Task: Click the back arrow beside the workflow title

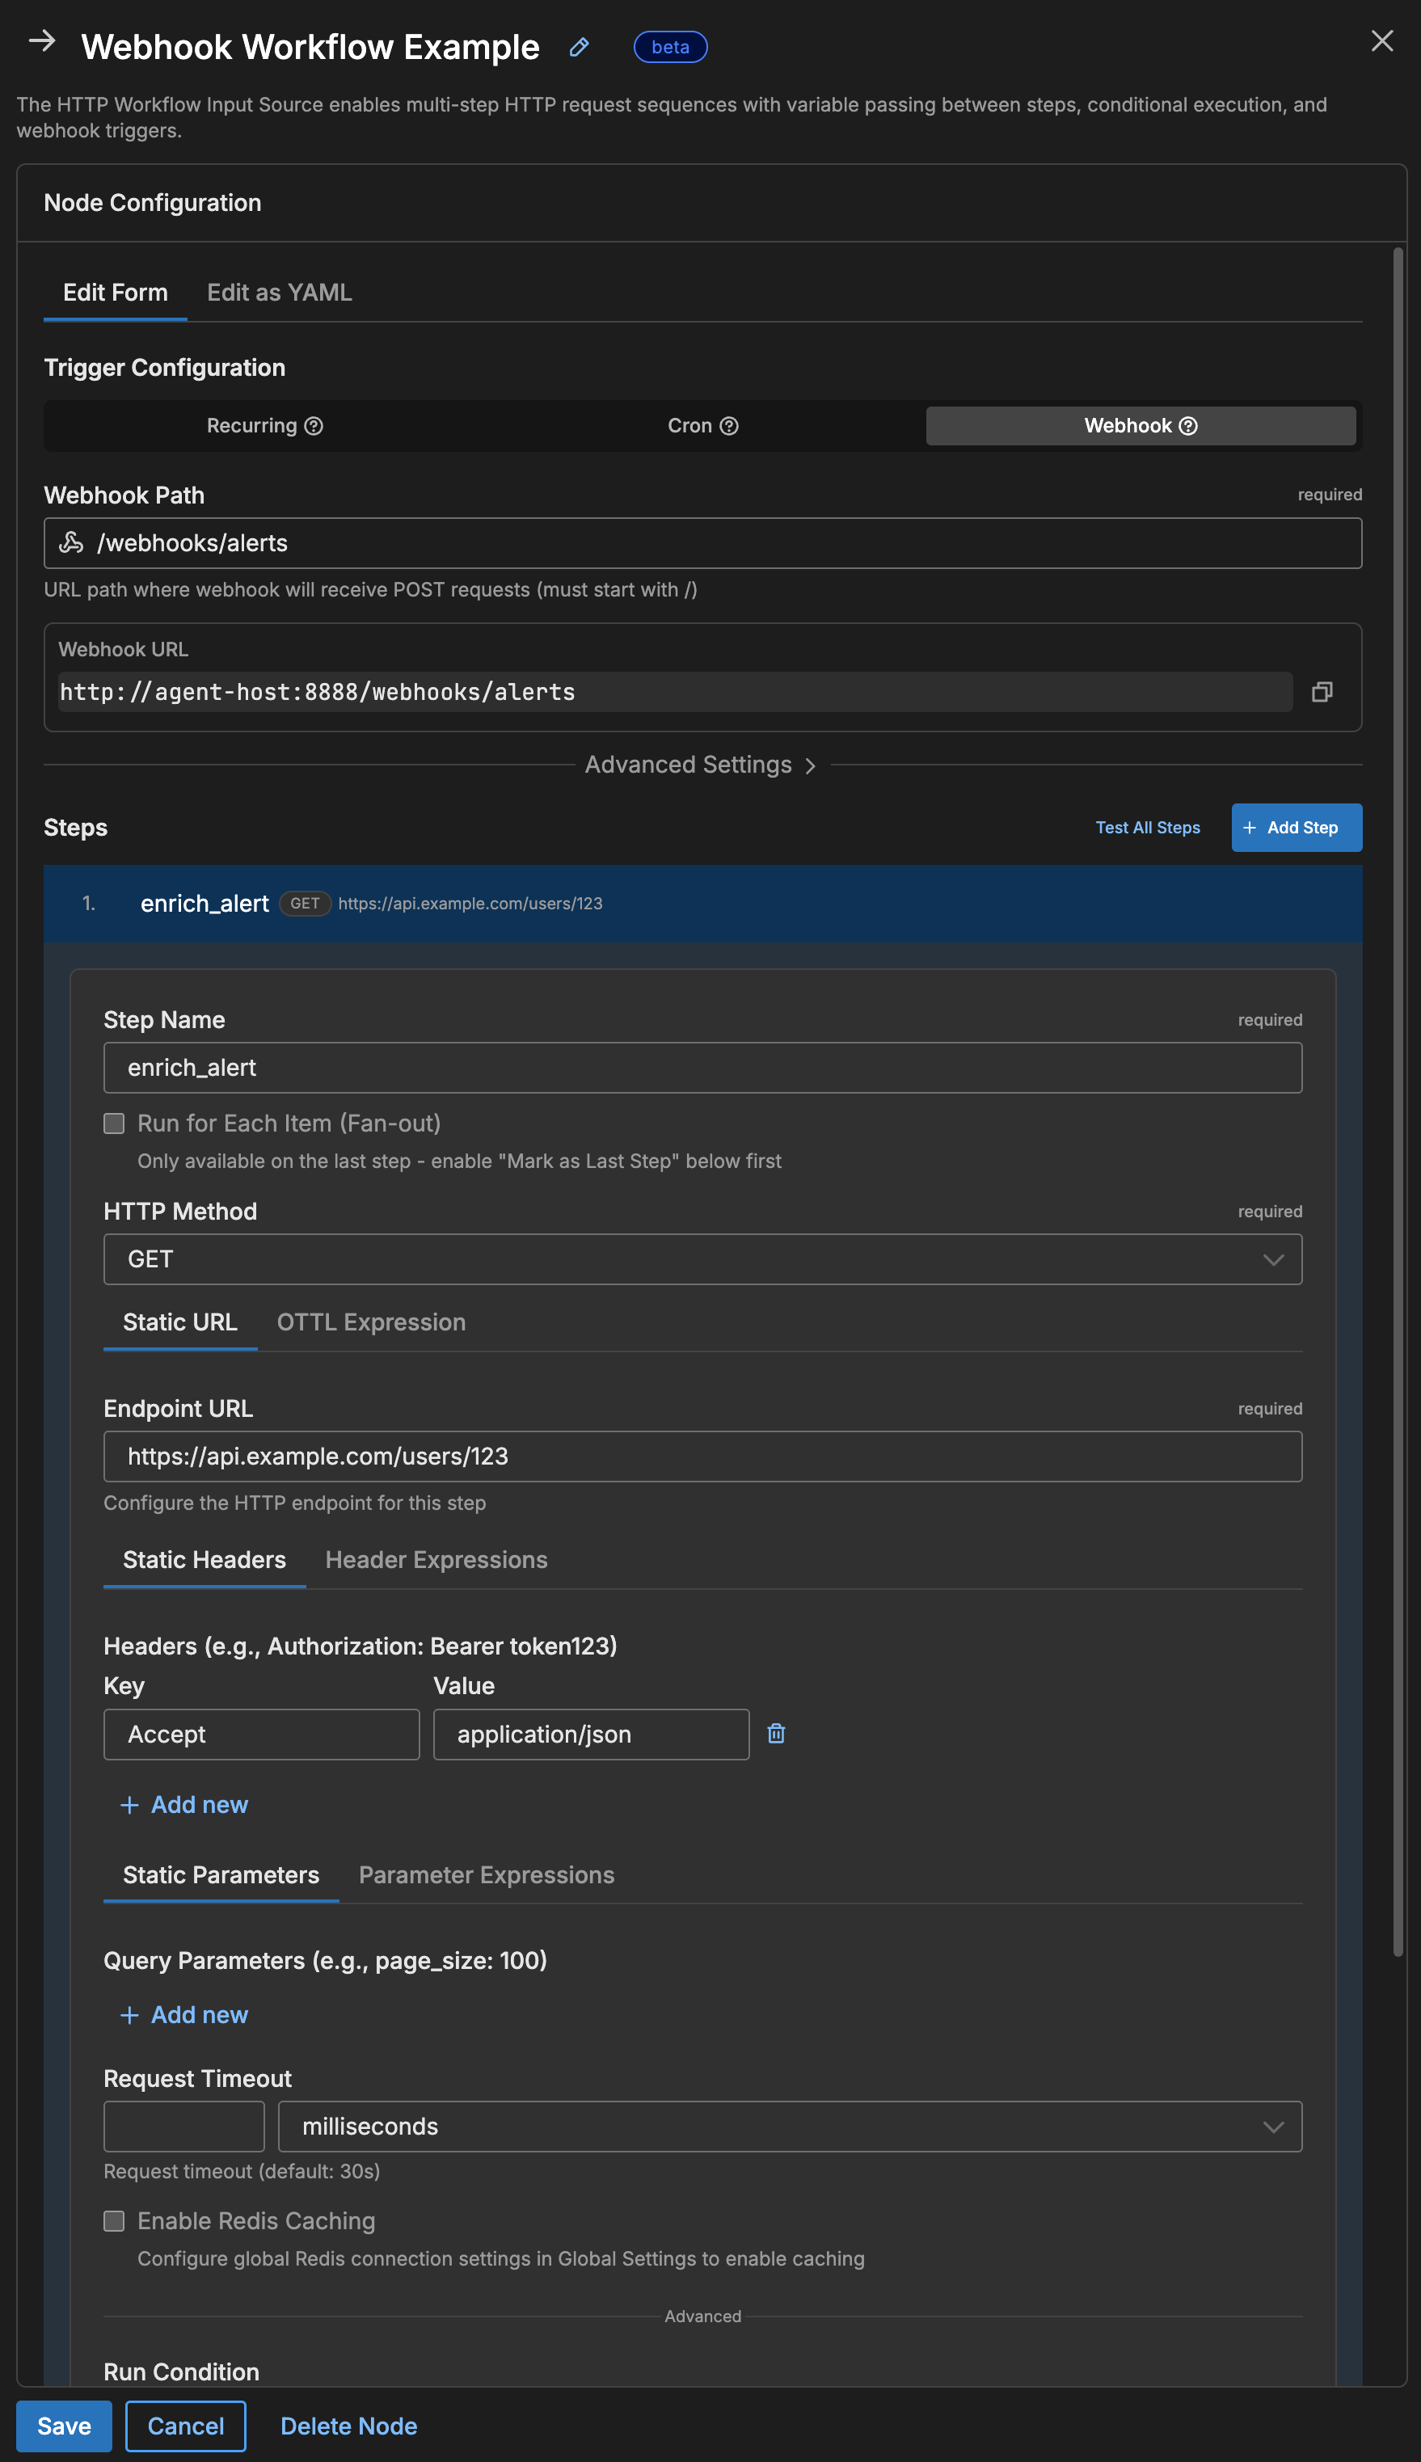Action: point(41,42)
